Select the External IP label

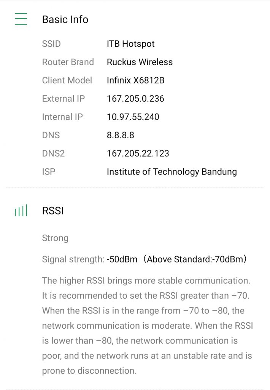tap(63, 99)
